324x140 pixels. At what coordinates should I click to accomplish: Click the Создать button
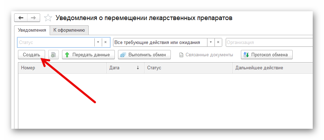pos(31,55)
